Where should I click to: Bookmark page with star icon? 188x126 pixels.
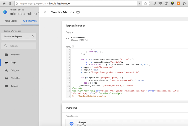coord(146,3)
